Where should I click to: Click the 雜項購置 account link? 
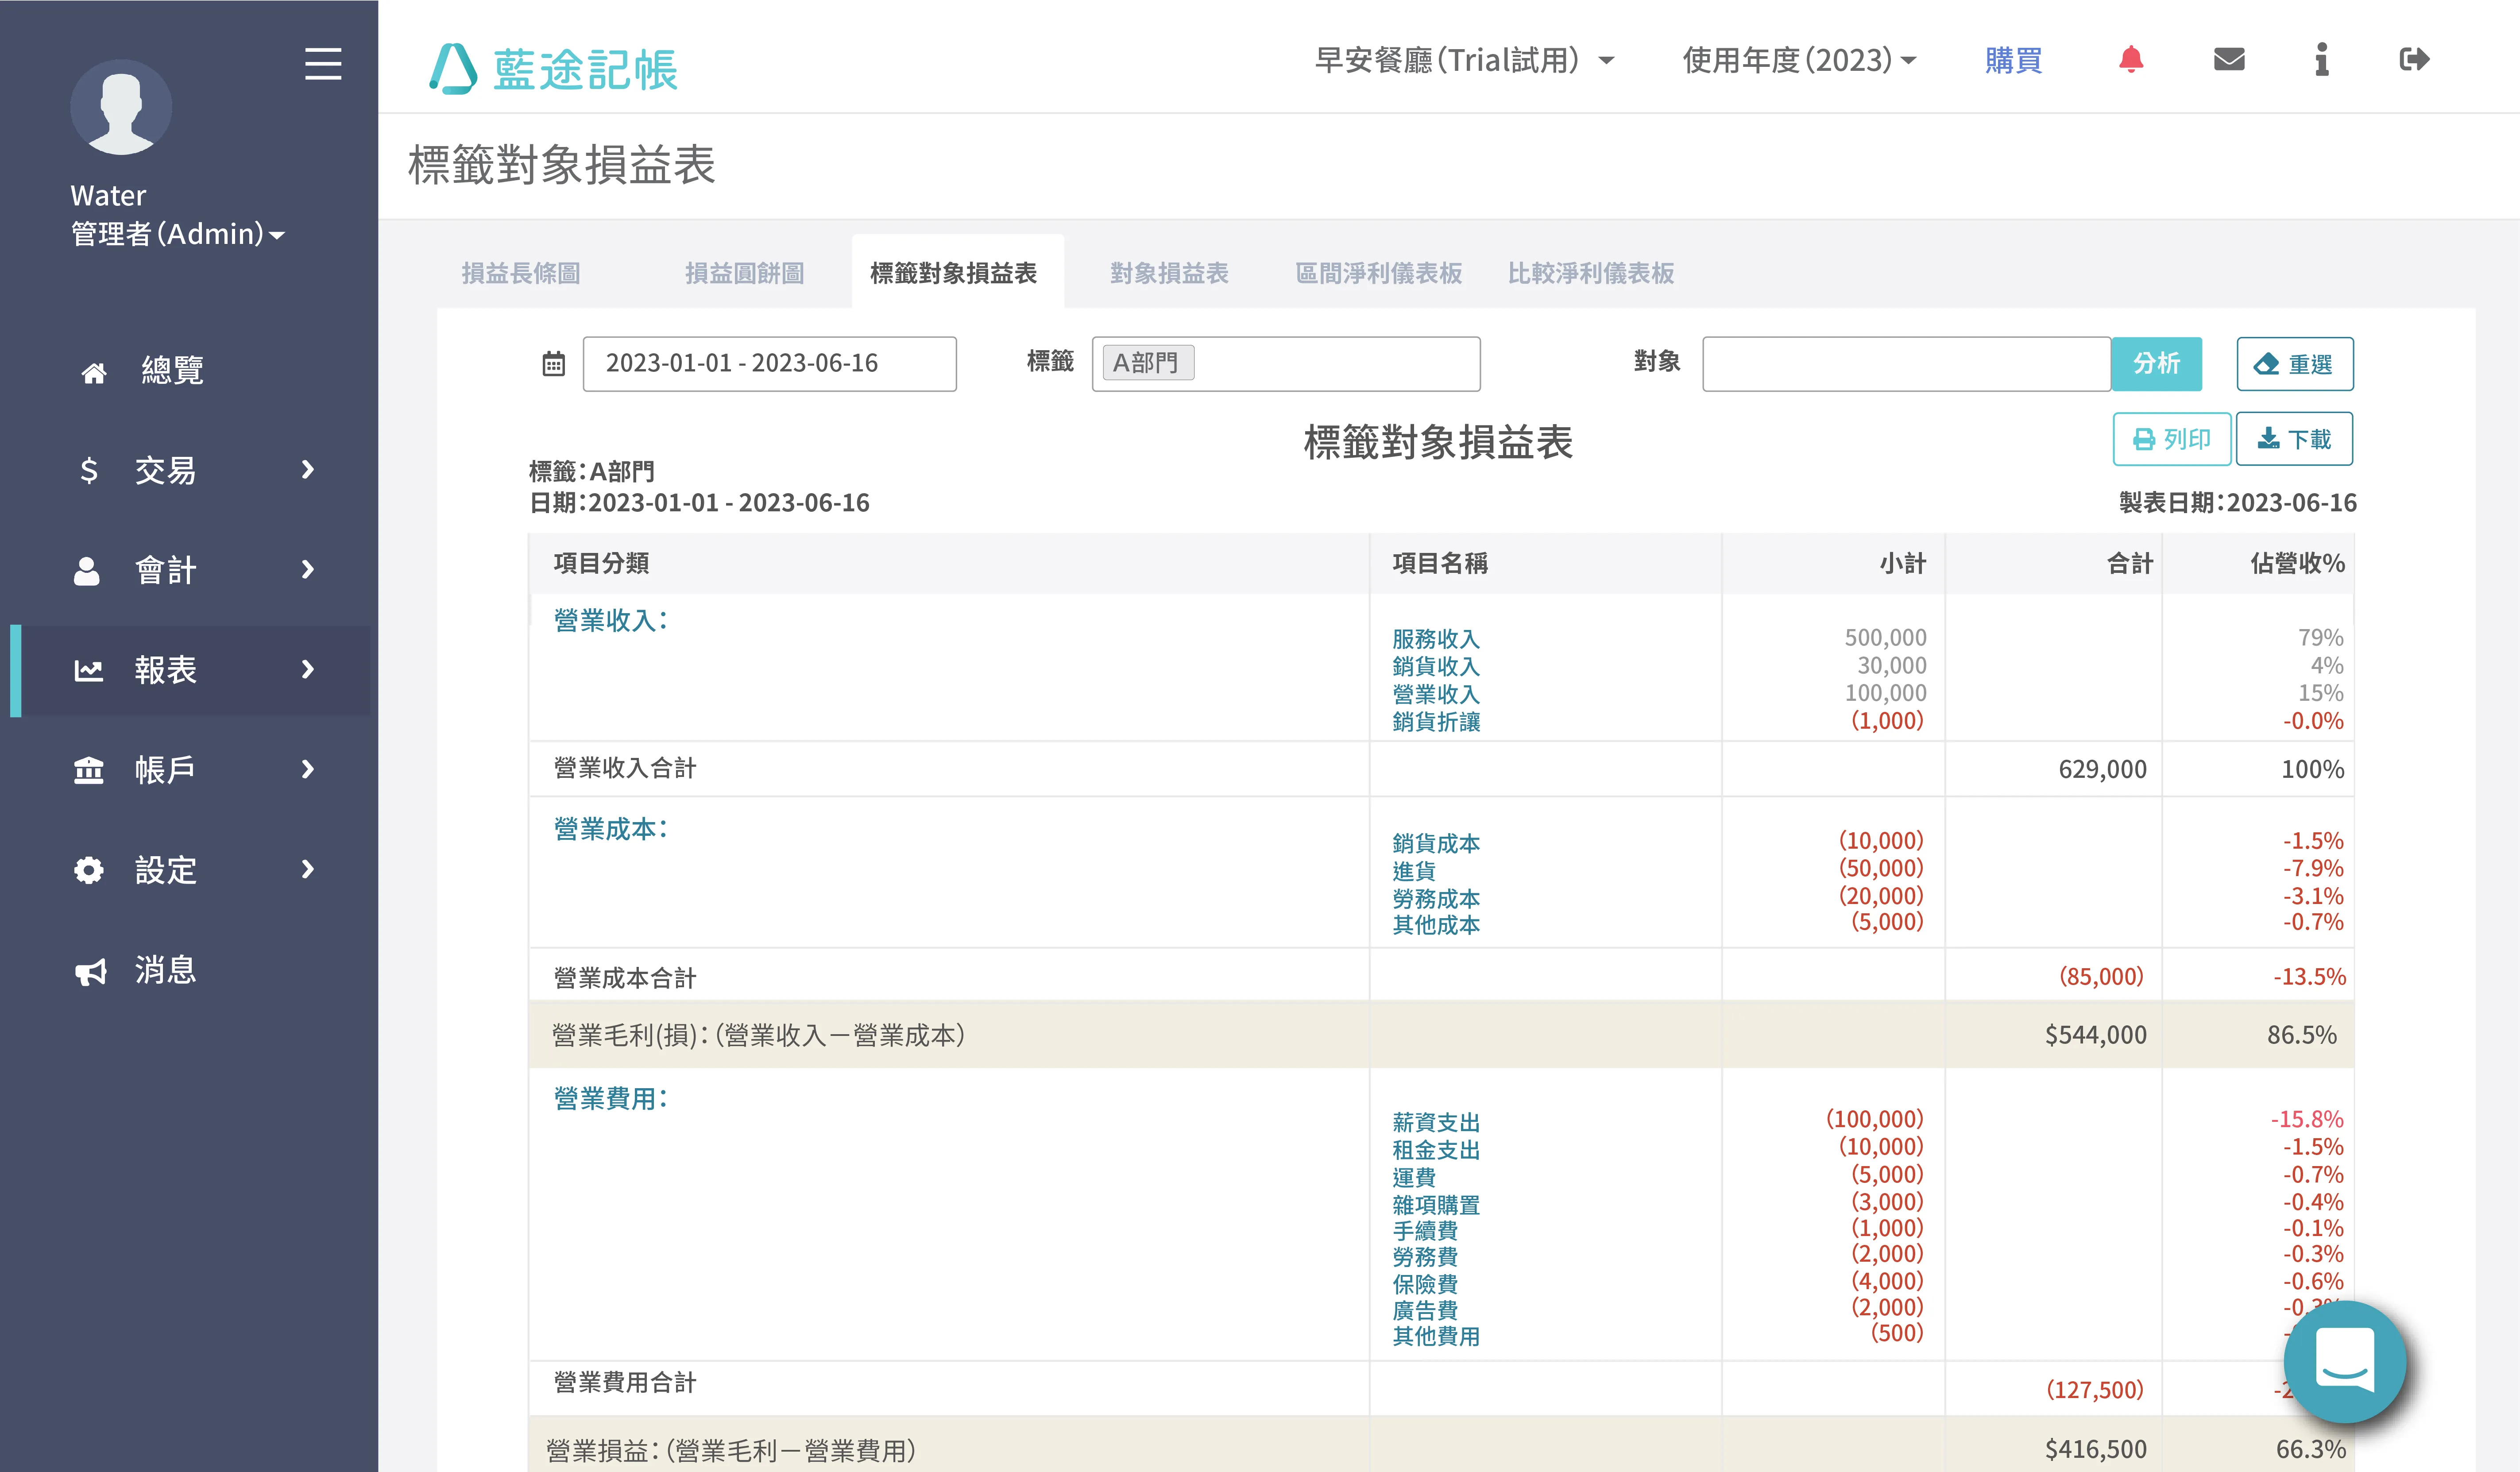[1436, 1205]
